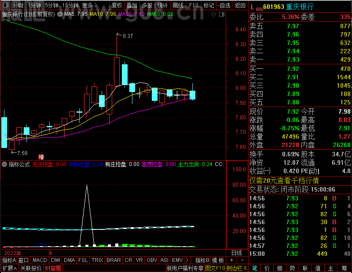Open the 财富圈 tab
The height and width of the screenshot is (273, 352).
click(x=53, y=268)
